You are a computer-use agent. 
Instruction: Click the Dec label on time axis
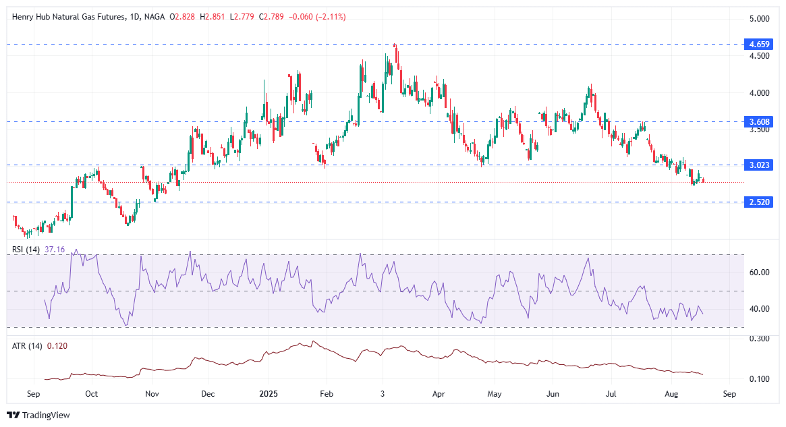point(208,393)
